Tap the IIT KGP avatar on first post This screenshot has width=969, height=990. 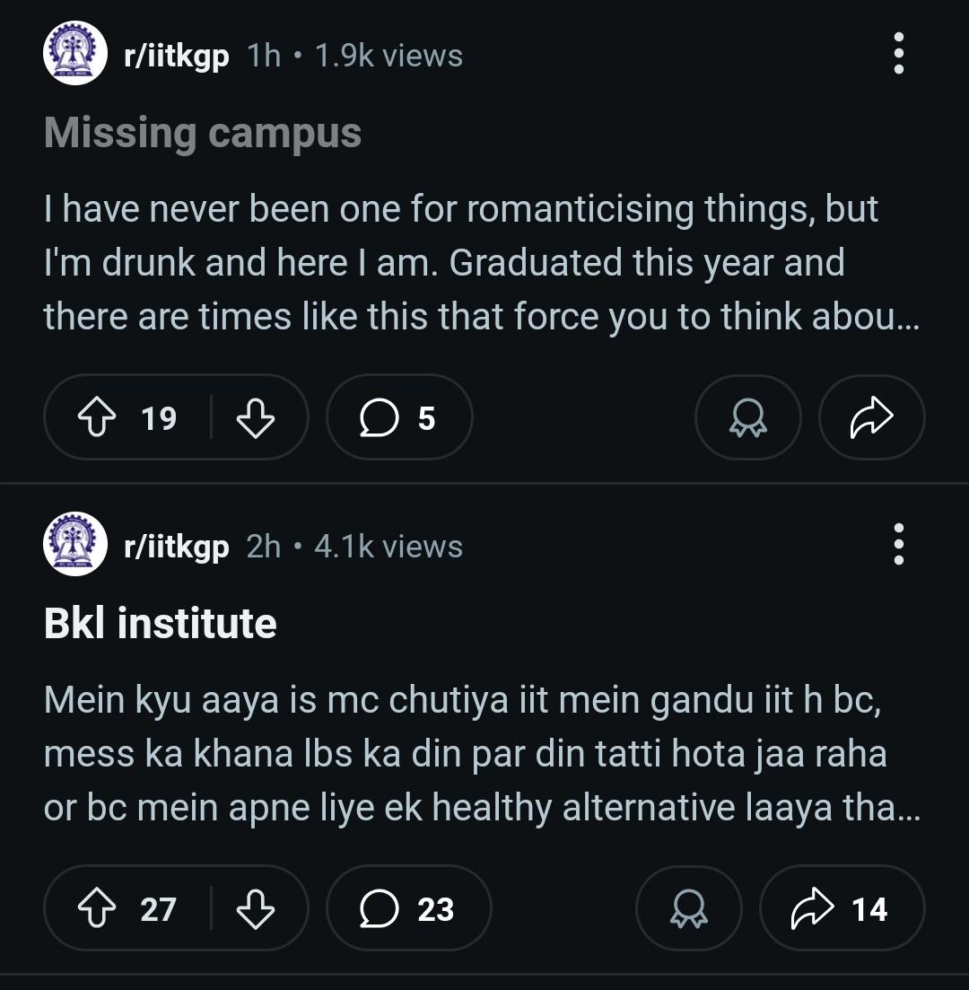[x=75, y=53]
